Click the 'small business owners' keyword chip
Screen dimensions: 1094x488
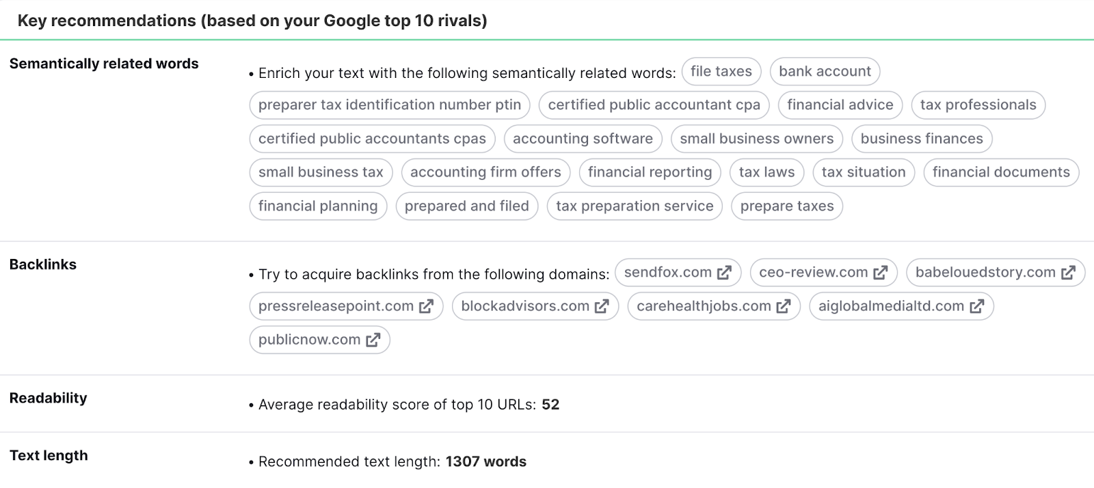[757, 138]
